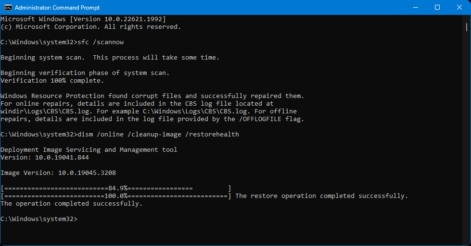Close the Administrator Command Prompt window
Screen dimensions: 471x246
click(459, 7)
